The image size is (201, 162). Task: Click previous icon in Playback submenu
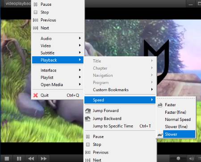[88, 152]
